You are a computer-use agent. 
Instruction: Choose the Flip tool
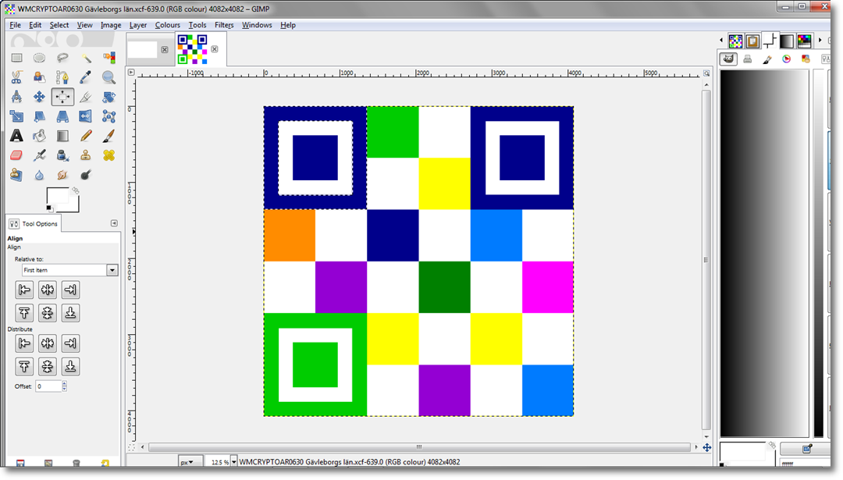coord(86,116)
